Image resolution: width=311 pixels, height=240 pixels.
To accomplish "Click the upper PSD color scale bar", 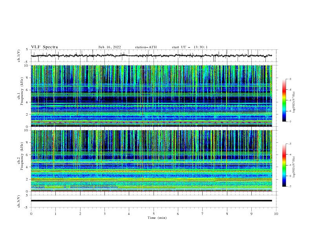I will point(284,100).
